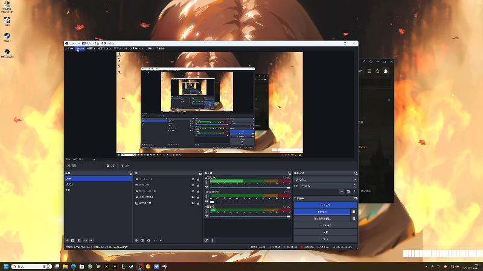Click the blue Stop Streaming button
This screenshot has width=483, height=271.
(x=325, y=205)
